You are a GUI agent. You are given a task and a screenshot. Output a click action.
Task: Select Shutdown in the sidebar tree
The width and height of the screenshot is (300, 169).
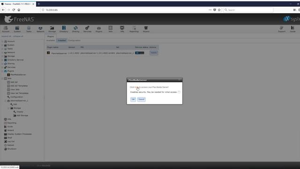click(x=12, y=149)
